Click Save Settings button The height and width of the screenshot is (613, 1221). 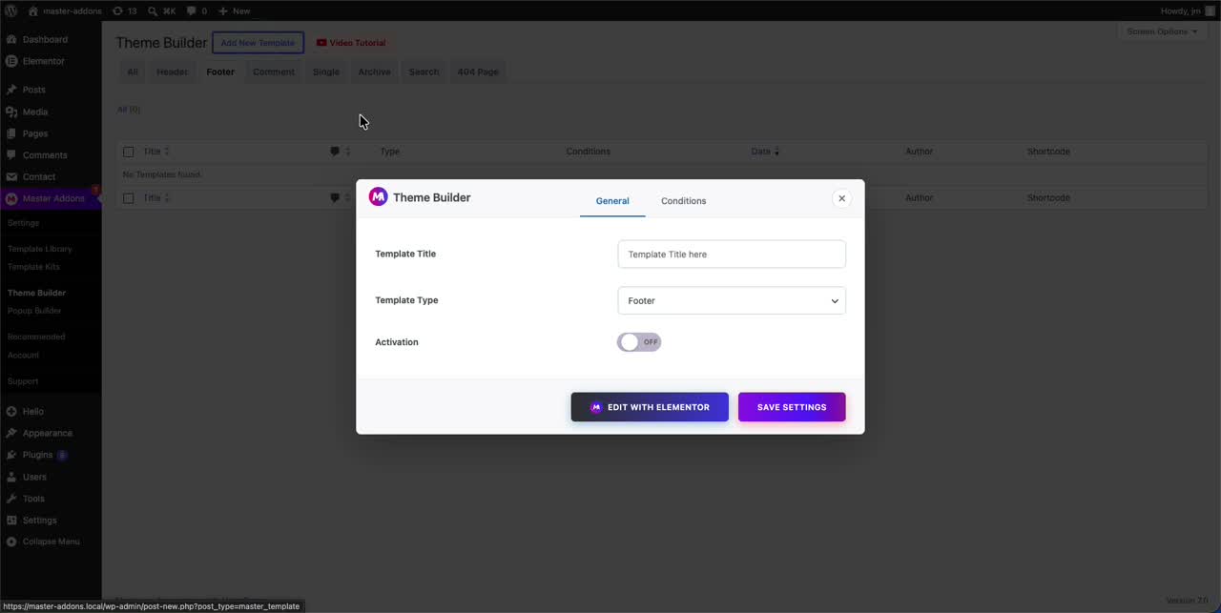[x=792, y=407]
